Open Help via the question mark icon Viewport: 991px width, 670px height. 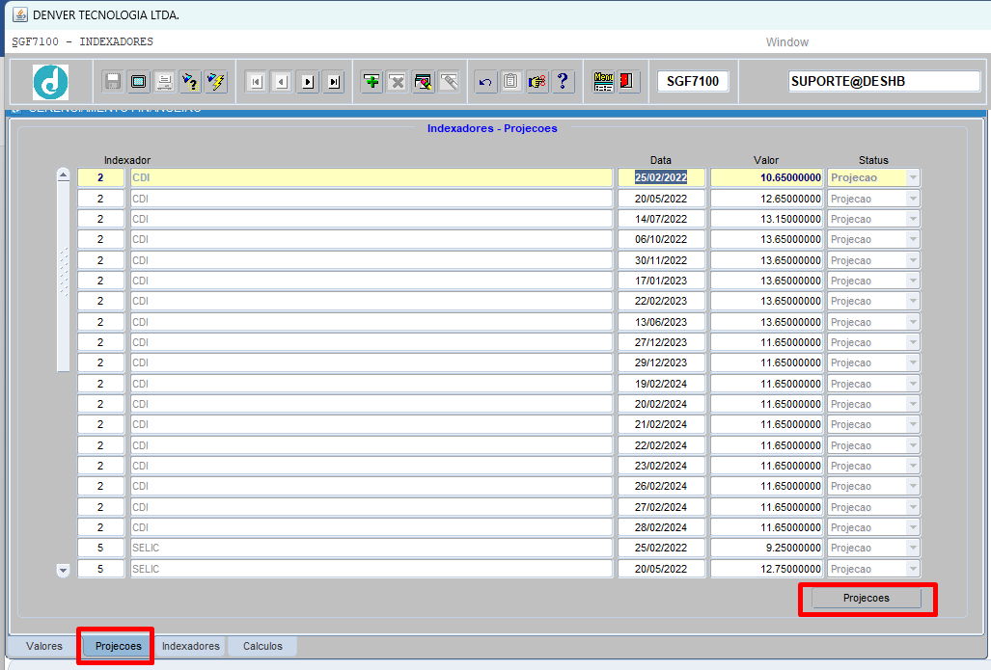coord(563,82)
